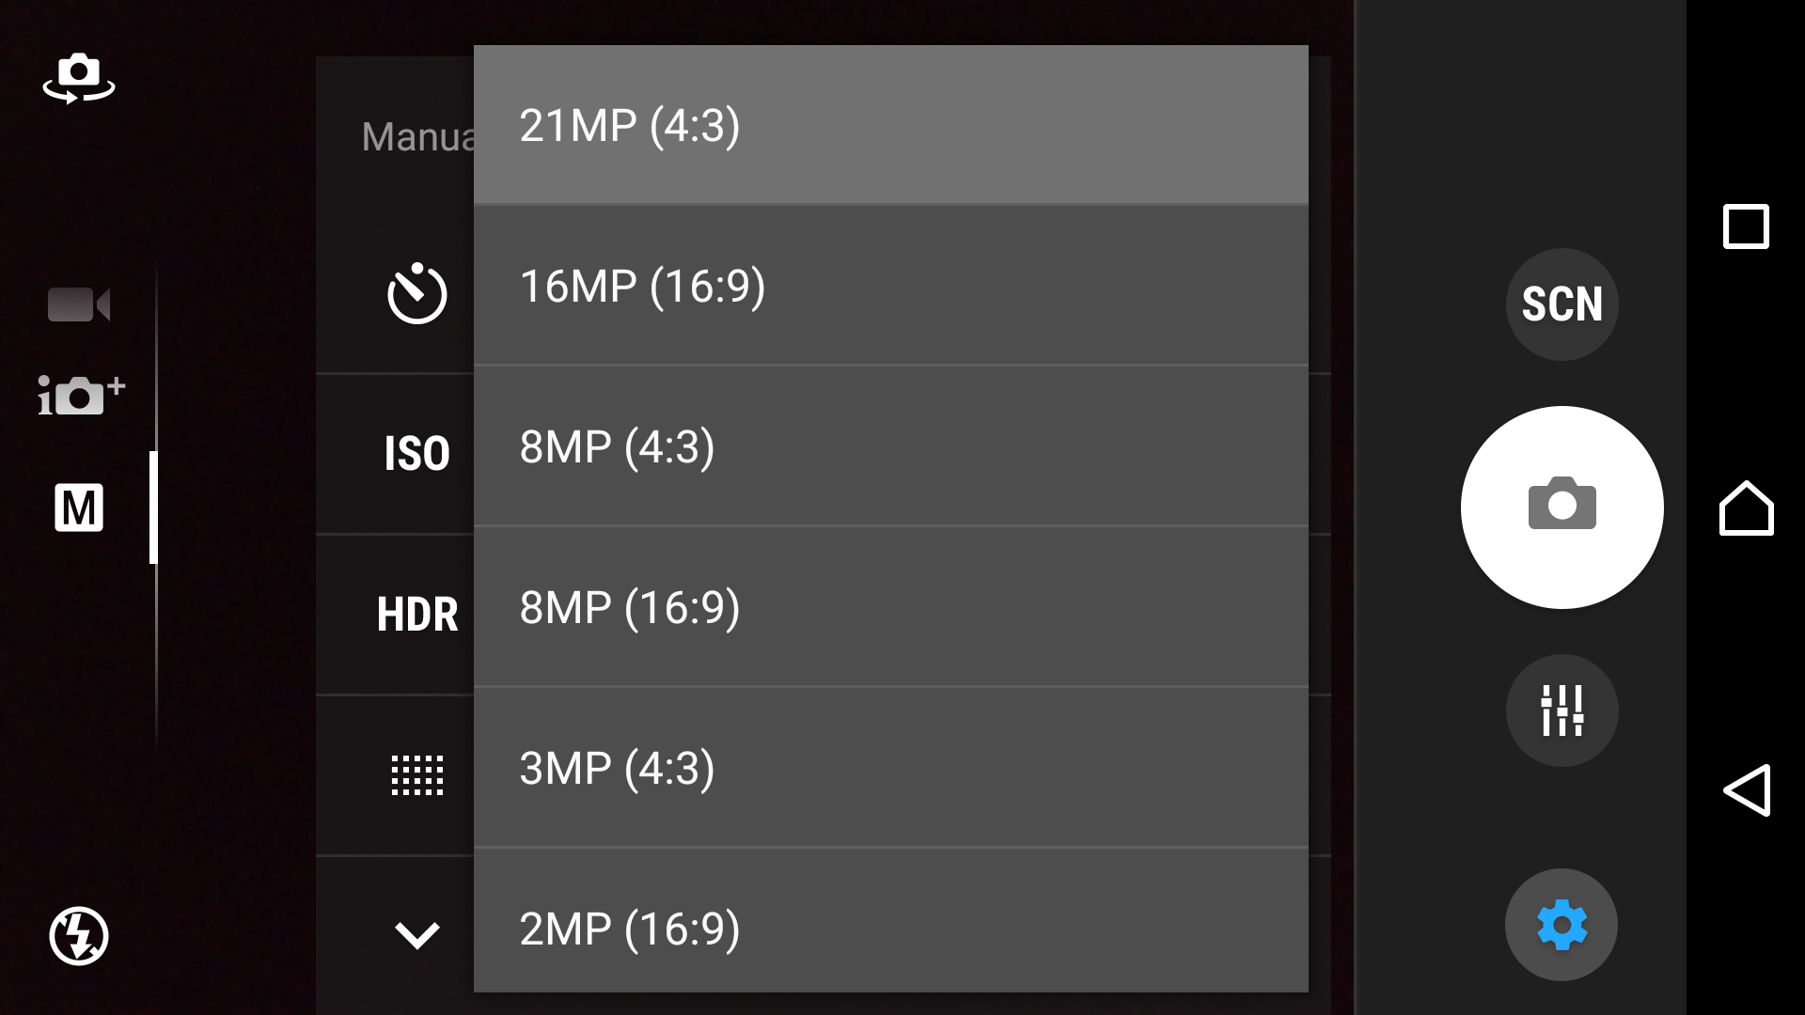Choose 21MP (4:3) resolution
Viewport: 1805px width, 1015px height.
[x=890, y=125]
